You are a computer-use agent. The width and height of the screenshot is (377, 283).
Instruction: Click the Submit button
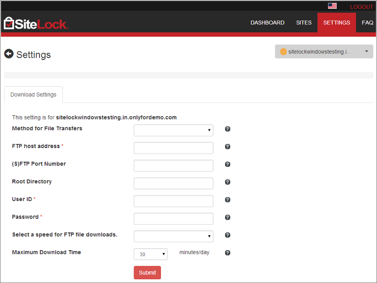[x=147, y=272]
